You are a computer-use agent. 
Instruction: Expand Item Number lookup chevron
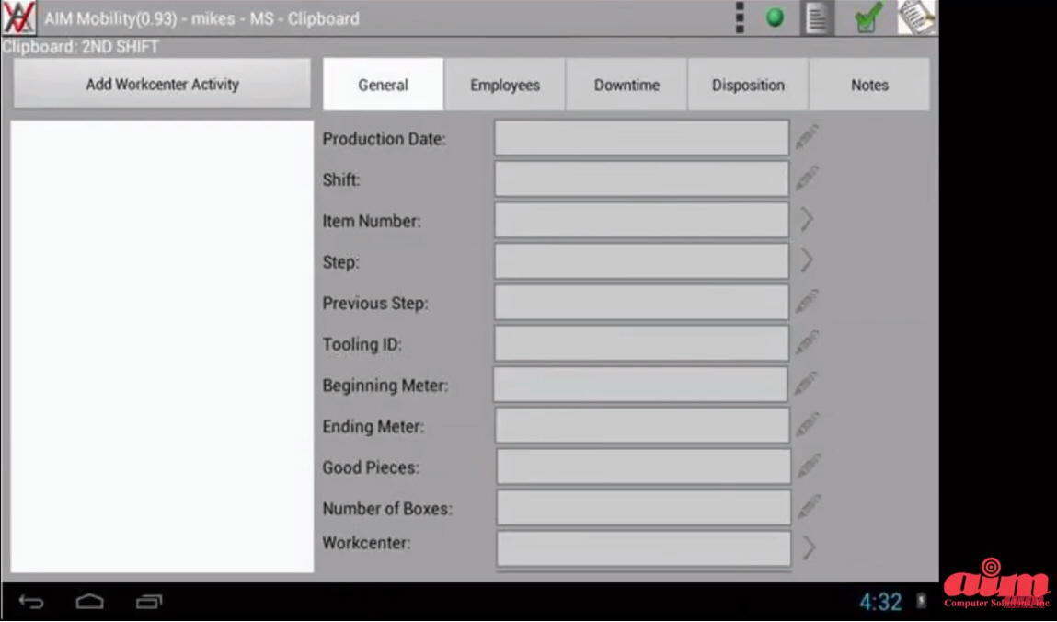(807, 219)
